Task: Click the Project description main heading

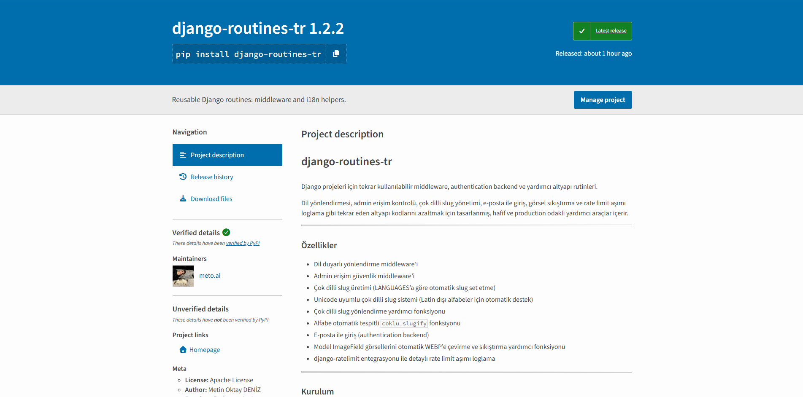Action: click(x=342, y=134)
